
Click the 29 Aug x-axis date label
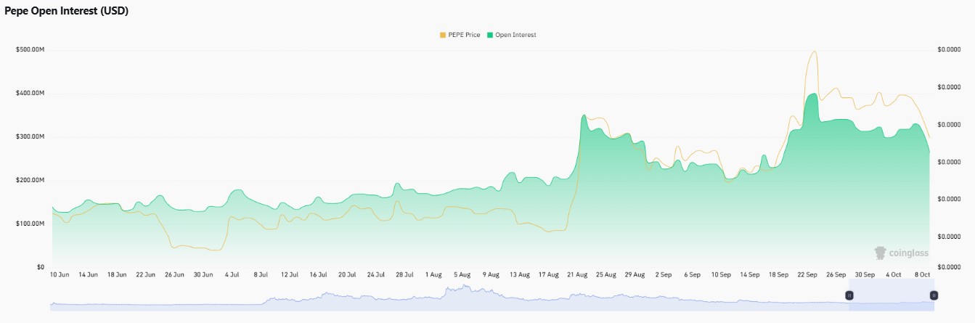point(635,275)
